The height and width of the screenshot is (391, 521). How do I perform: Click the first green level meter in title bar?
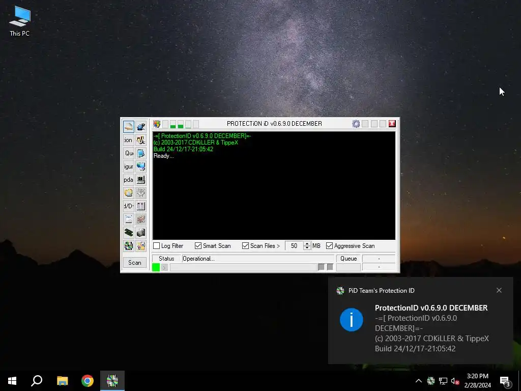tap(173, 124)
